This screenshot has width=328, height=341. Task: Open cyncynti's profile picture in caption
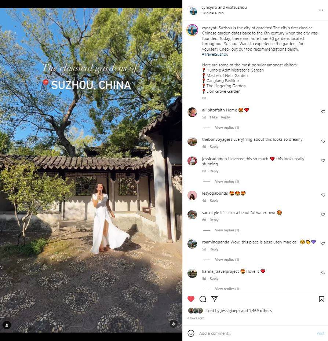click(x=192, y=30)
